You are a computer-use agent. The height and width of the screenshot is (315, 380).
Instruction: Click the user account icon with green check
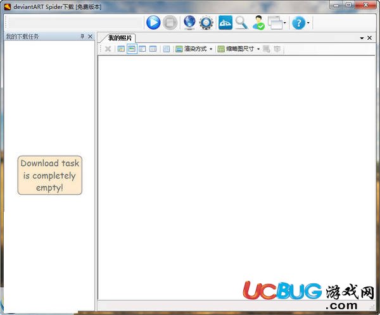coord(258,23)
